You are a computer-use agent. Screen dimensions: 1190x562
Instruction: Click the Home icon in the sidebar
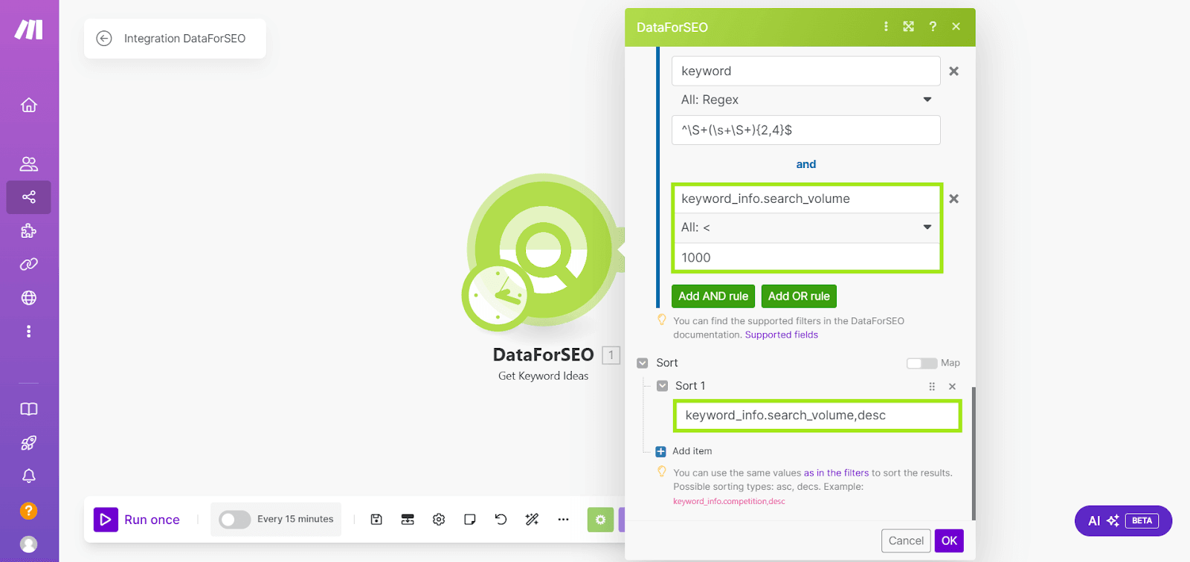[x=29, y=105]
